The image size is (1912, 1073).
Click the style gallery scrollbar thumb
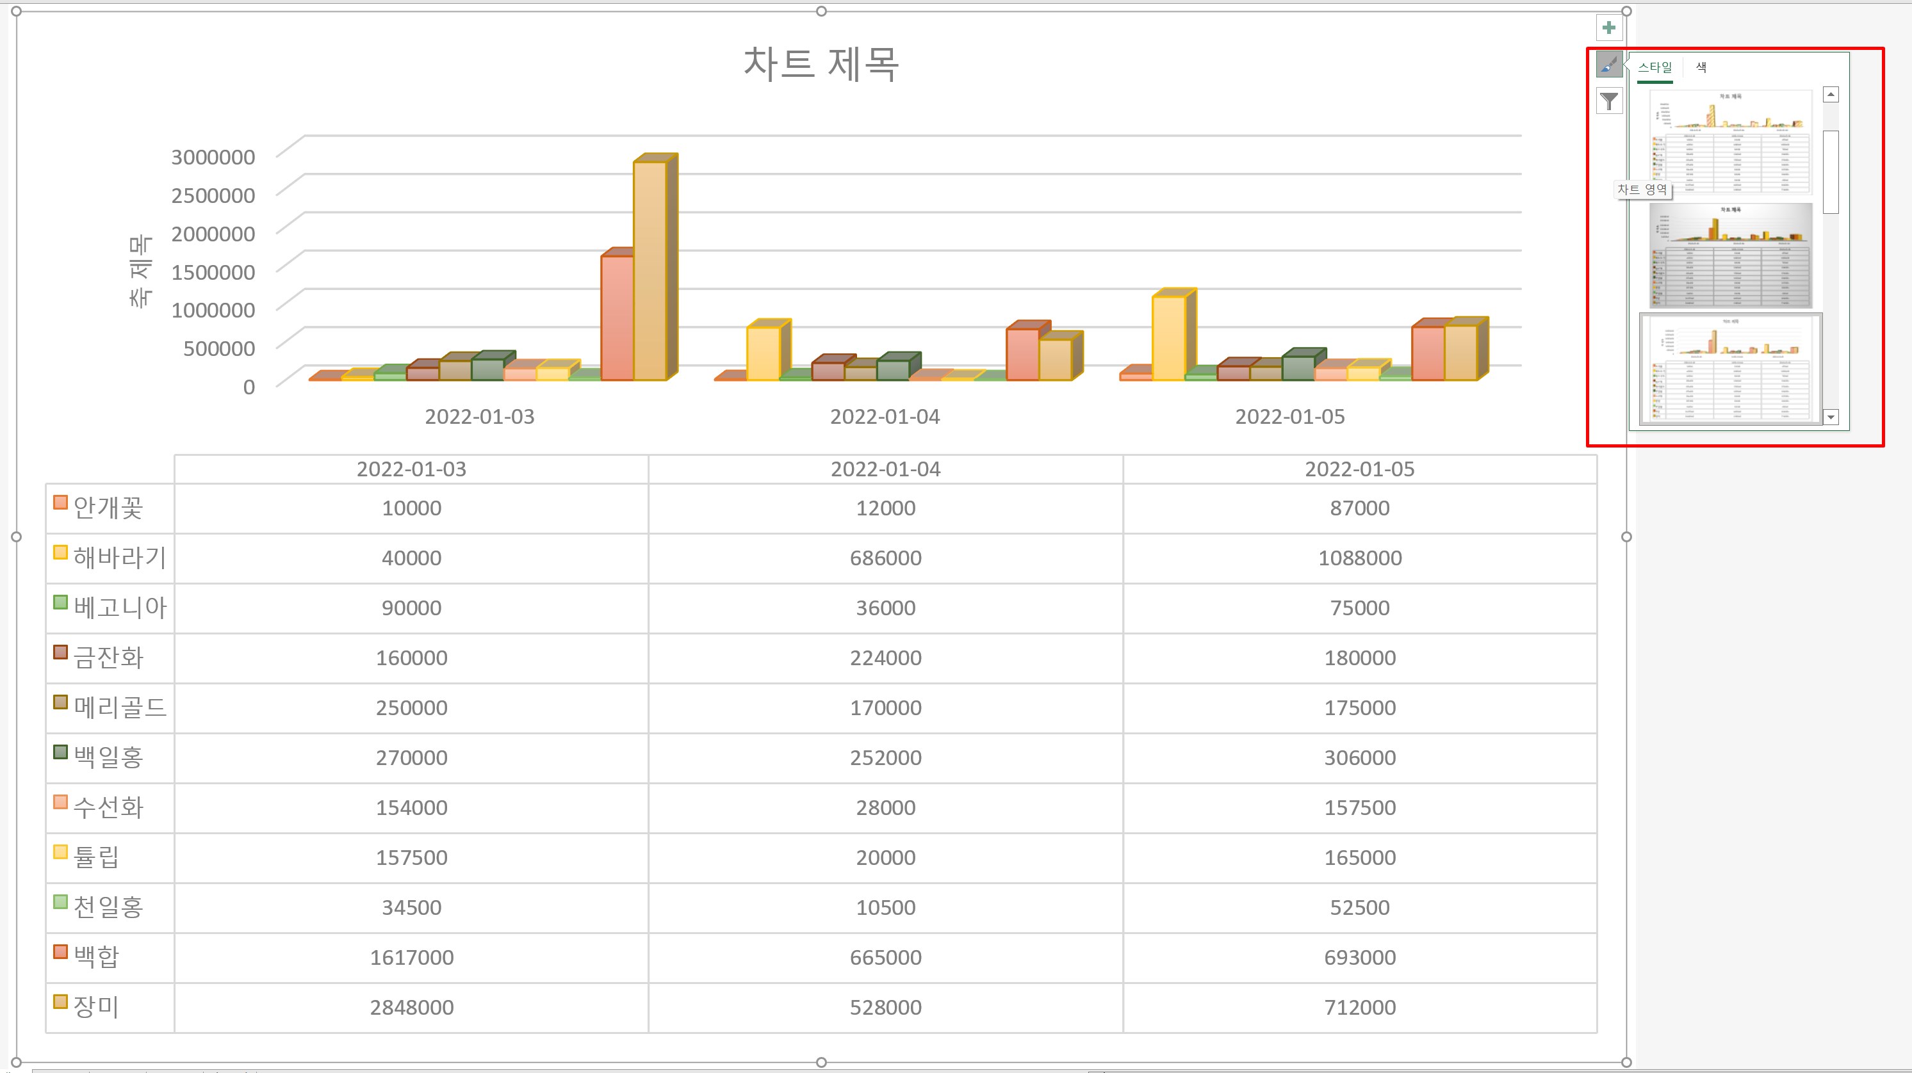click(1831, 172)
